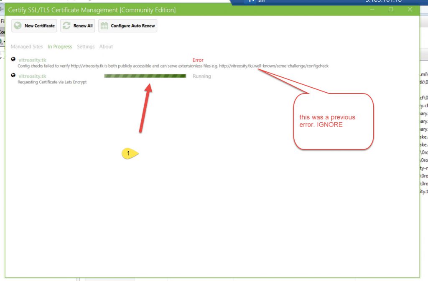Click the Running status label
The height and width of the screenshot is (281, 428).
[x=201, y=76]
